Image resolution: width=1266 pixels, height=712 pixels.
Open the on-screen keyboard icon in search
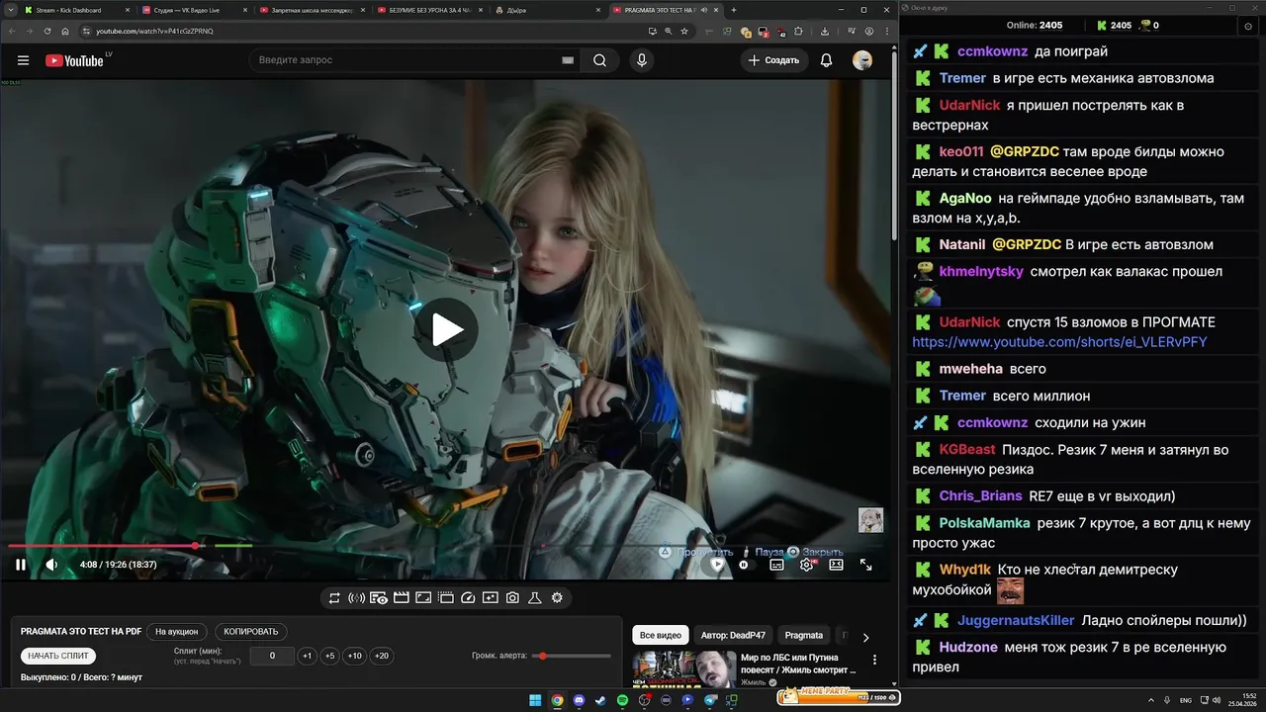[568, 60]
